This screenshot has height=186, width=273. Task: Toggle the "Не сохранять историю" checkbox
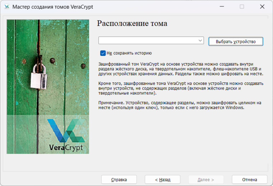click(103, 53)
